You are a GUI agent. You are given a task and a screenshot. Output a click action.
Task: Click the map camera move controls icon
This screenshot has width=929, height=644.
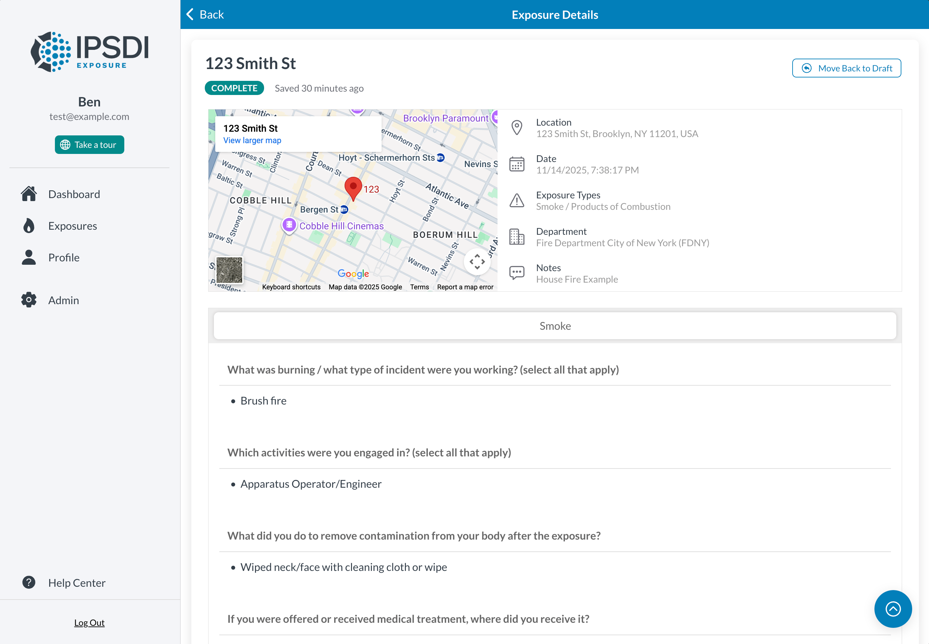click(477, 262)
